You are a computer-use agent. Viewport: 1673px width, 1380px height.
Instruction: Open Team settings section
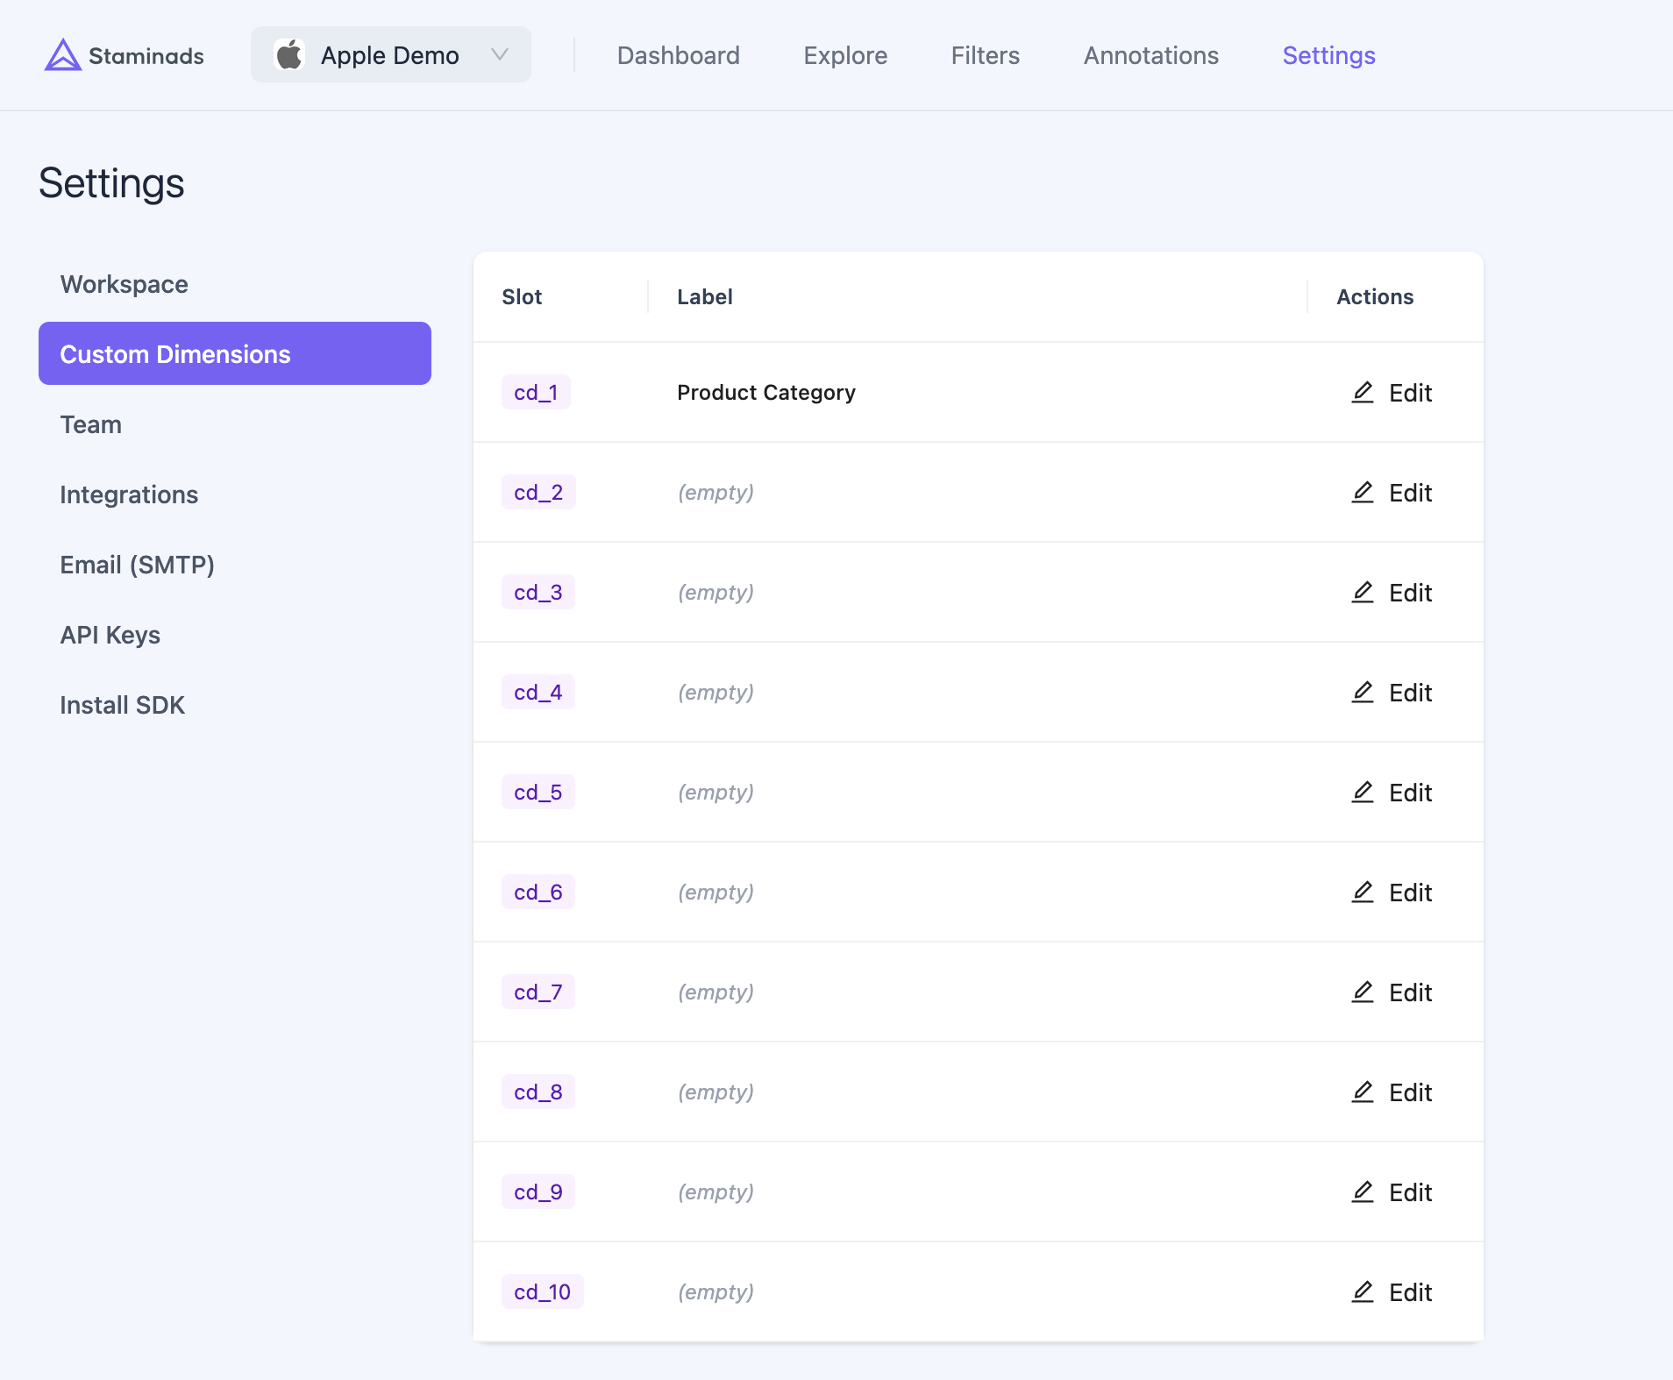pyautogui.click(x=235, y=424)
